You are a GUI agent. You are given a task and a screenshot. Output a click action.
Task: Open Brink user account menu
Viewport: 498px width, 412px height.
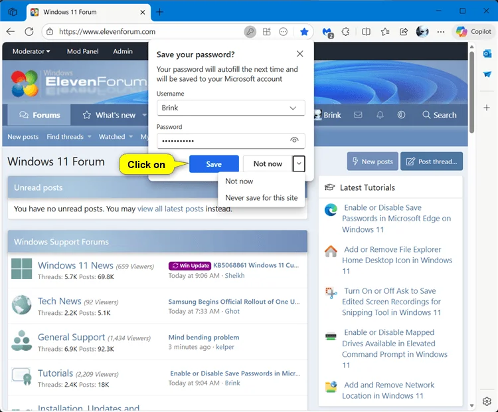pyautogui.click(x=328, y=115)
